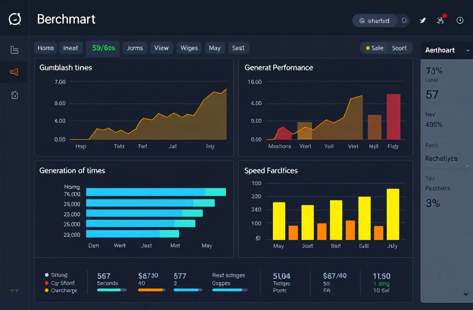473x310 pixels.
Task: Open the chart layout sidebar icon
Action: [x=14, y=50]
